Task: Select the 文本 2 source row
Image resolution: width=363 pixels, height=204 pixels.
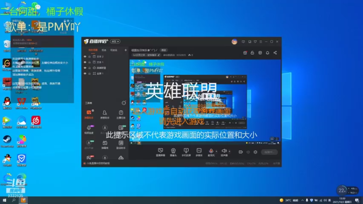Action: (x=105, y=56)
